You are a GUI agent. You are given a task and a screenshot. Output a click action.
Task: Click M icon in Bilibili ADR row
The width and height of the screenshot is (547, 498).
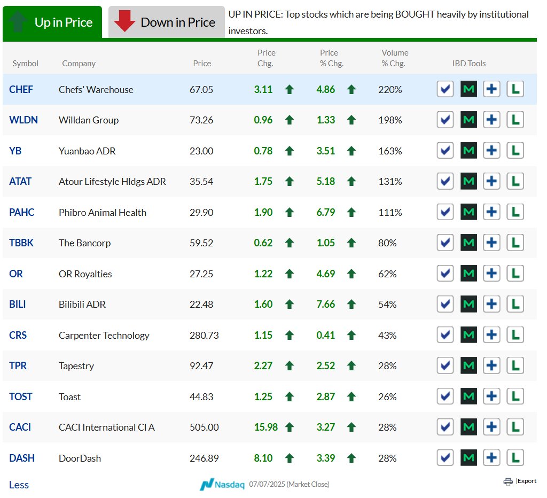pyautogui.click(x=468, y=305)
